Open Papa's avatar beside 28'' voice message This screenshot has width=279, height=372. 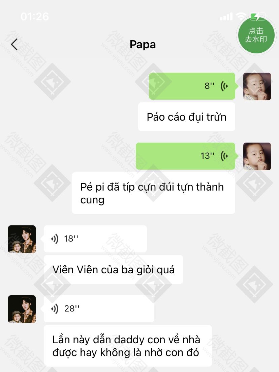(22, 309)
